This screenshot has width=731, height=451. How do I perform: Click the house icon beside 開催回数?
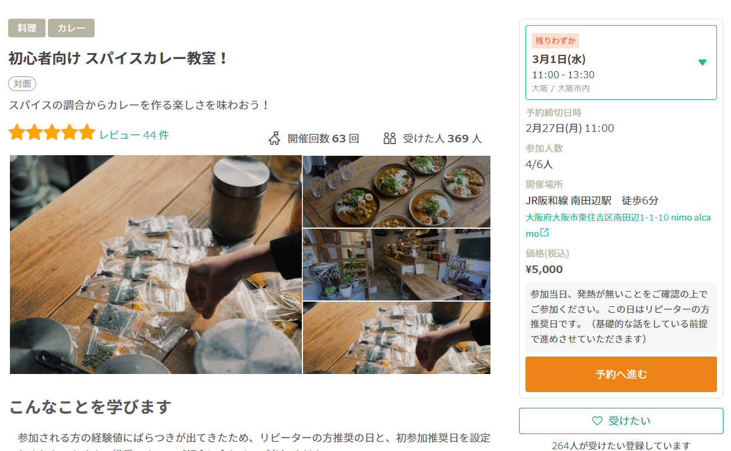pos(274,138)
